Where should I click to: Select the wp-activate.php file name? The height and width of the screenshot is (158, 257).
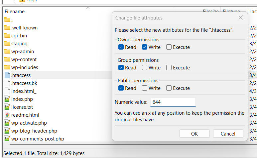click(x=29, y=123)
